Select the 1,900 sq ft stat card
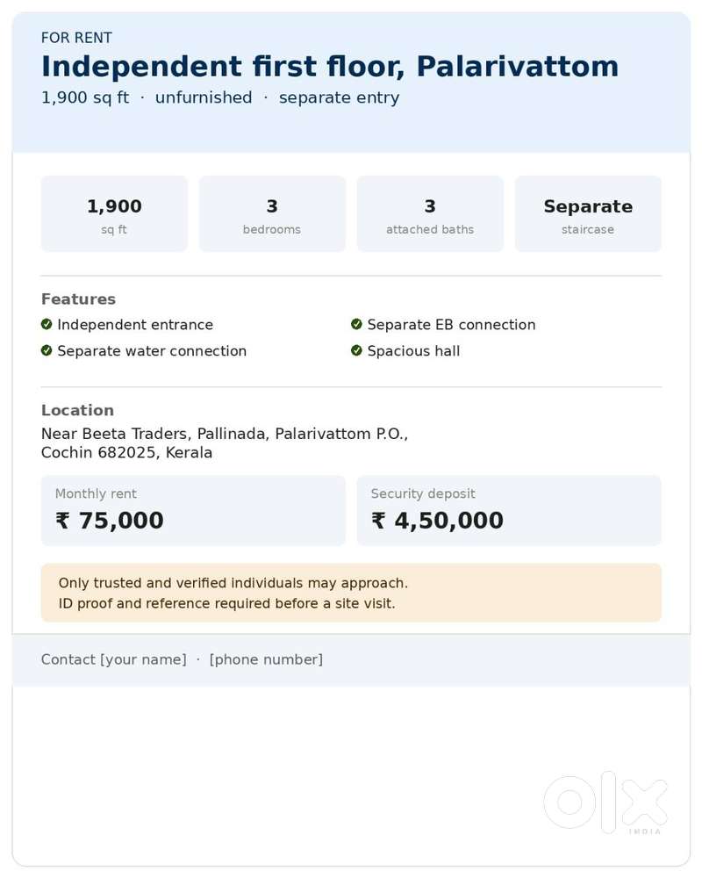The height and width of the screenshot is (878, 702). tap(114, 214)
